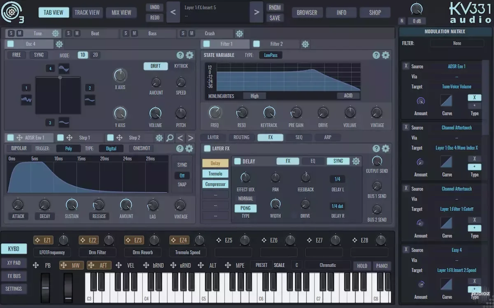The width and height of the screenshot is (494, 308).
Task: Remove ADSR Env 1 modulation with X
Action: click(x=406, y=66)
